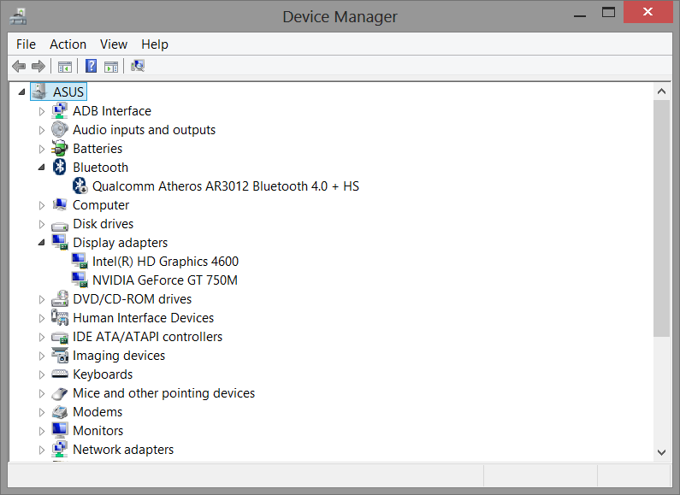The width and height of the screenshot is (680, 495).
Task: Click the Display adapters category icon
Action: 59,242
